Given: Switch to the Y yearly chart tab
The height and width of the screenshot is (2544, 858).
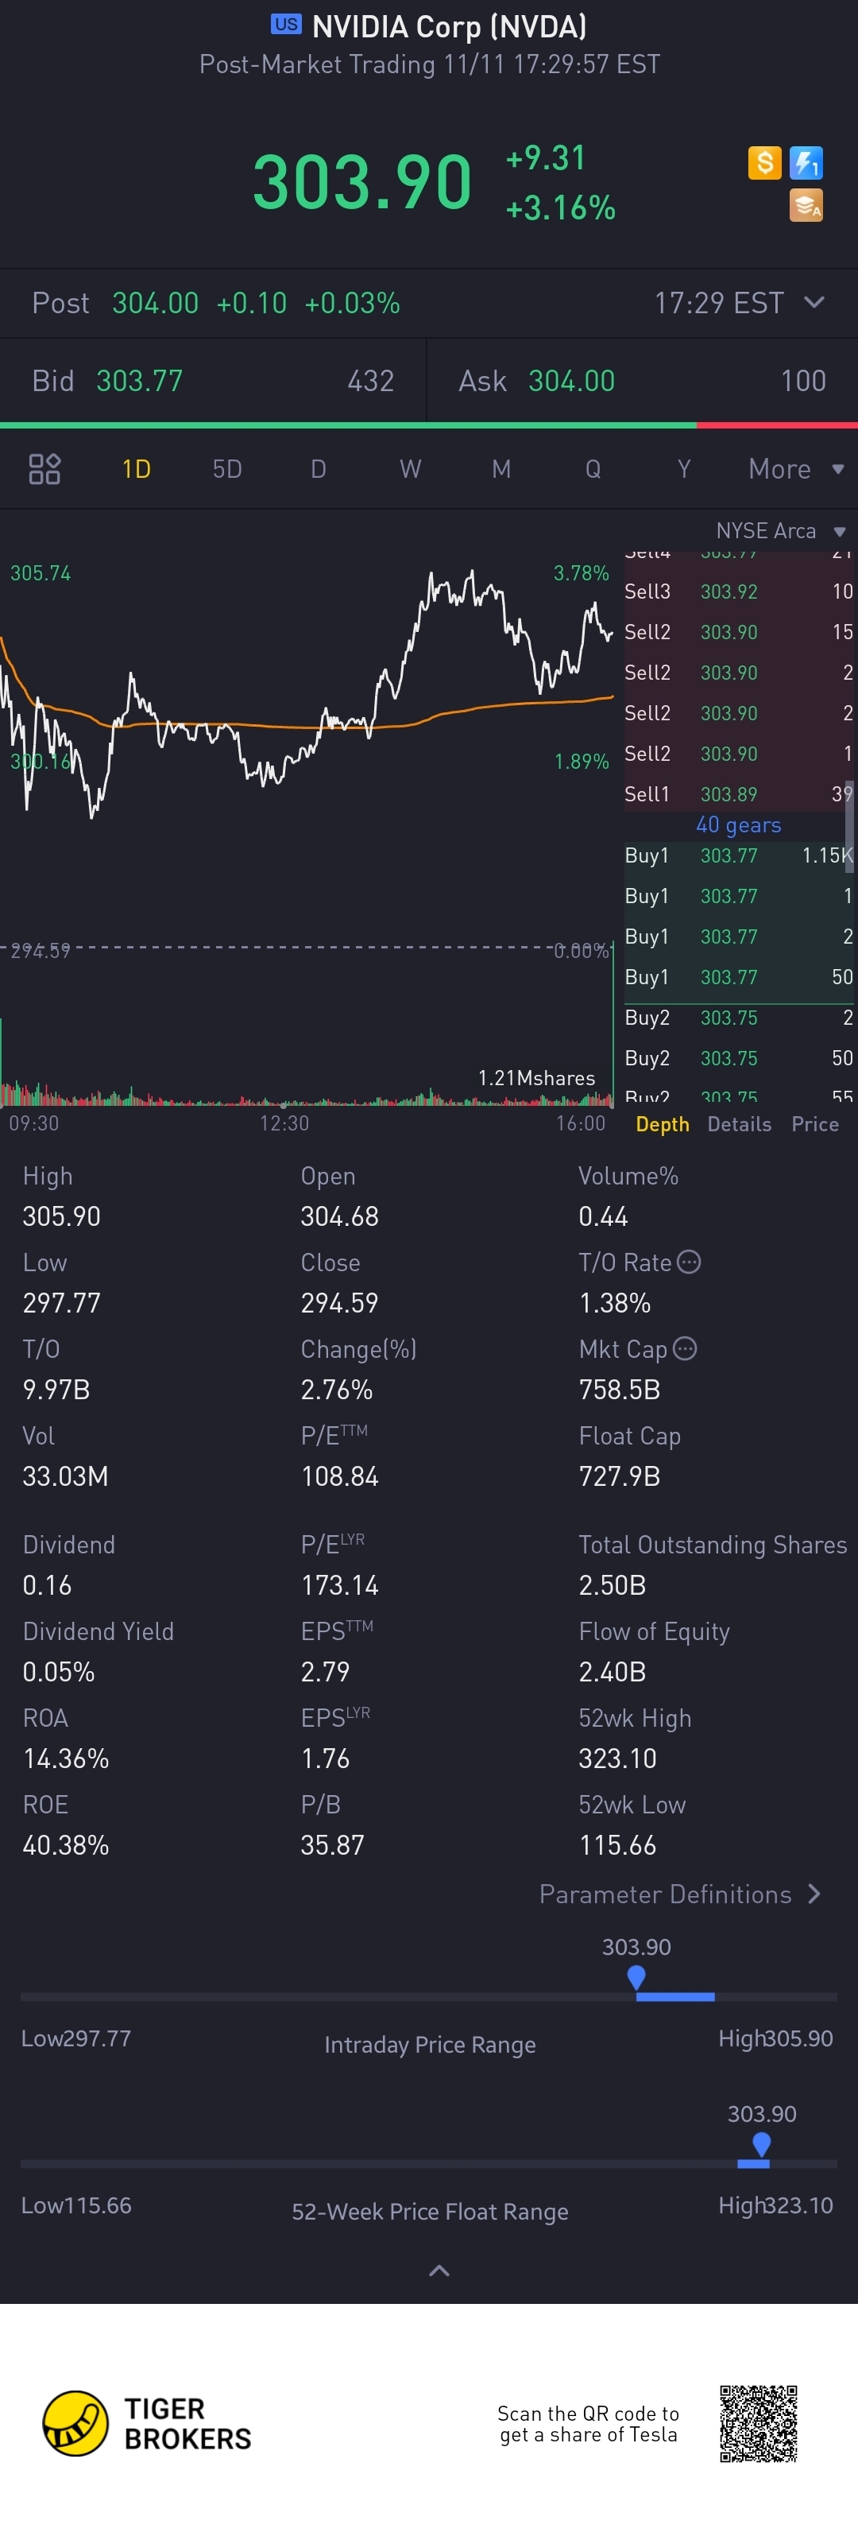Looking at the screenshot, I should click(683, 469).
